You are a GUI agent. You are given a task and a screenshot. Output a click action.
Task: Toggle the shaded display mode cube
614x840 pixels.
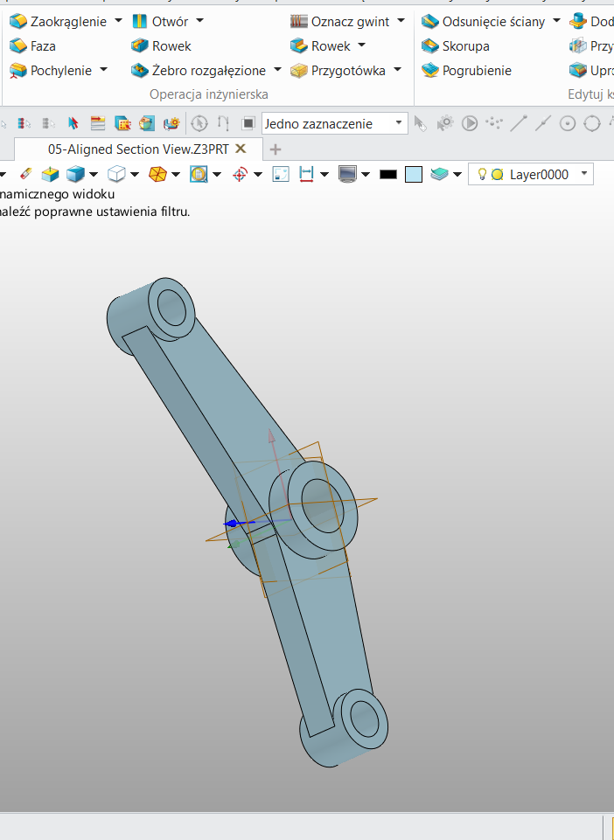pyautogui.click(x=76, y=175)
